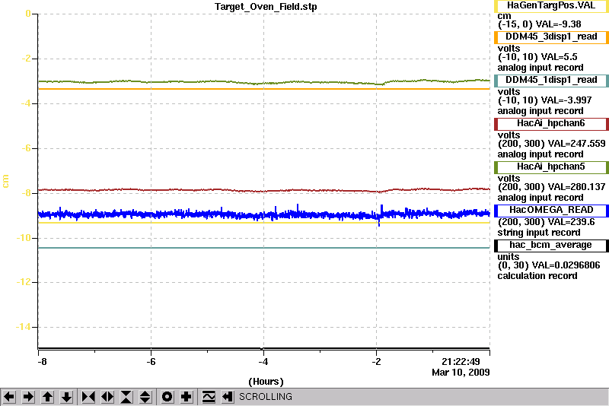Select the DDM45_3disp1_read curve legend
The image size is (609, 406).
pyautogui.click(x=551, y=36)
